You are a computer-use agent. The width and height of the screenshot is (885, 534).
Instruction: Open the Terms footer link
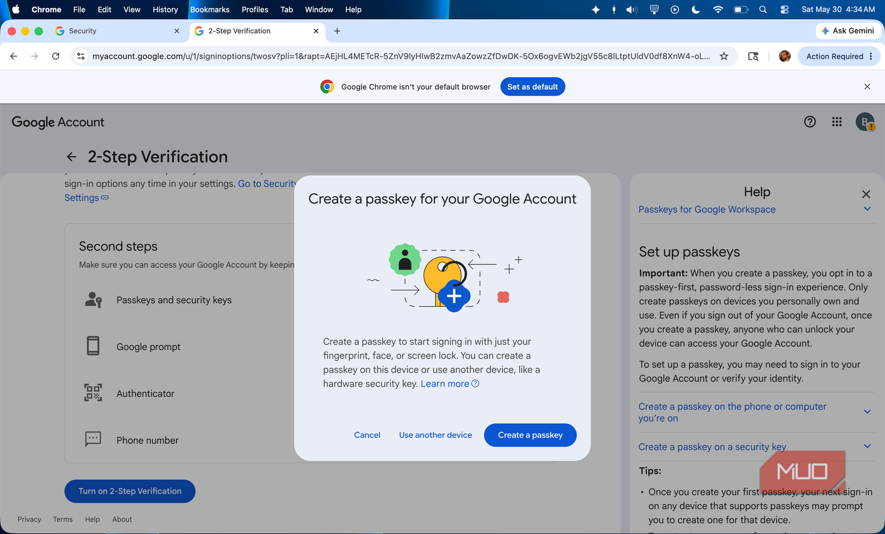(63, 519)
